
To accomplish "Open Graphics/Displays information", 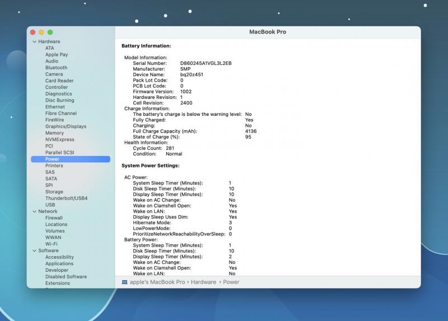I will pyautogui.click(x=66, y=126).
